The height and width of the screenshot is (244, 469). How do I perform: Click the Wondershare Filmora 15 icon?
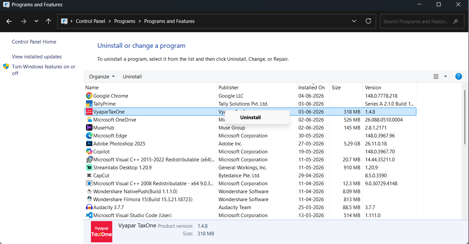click(89, 200)
